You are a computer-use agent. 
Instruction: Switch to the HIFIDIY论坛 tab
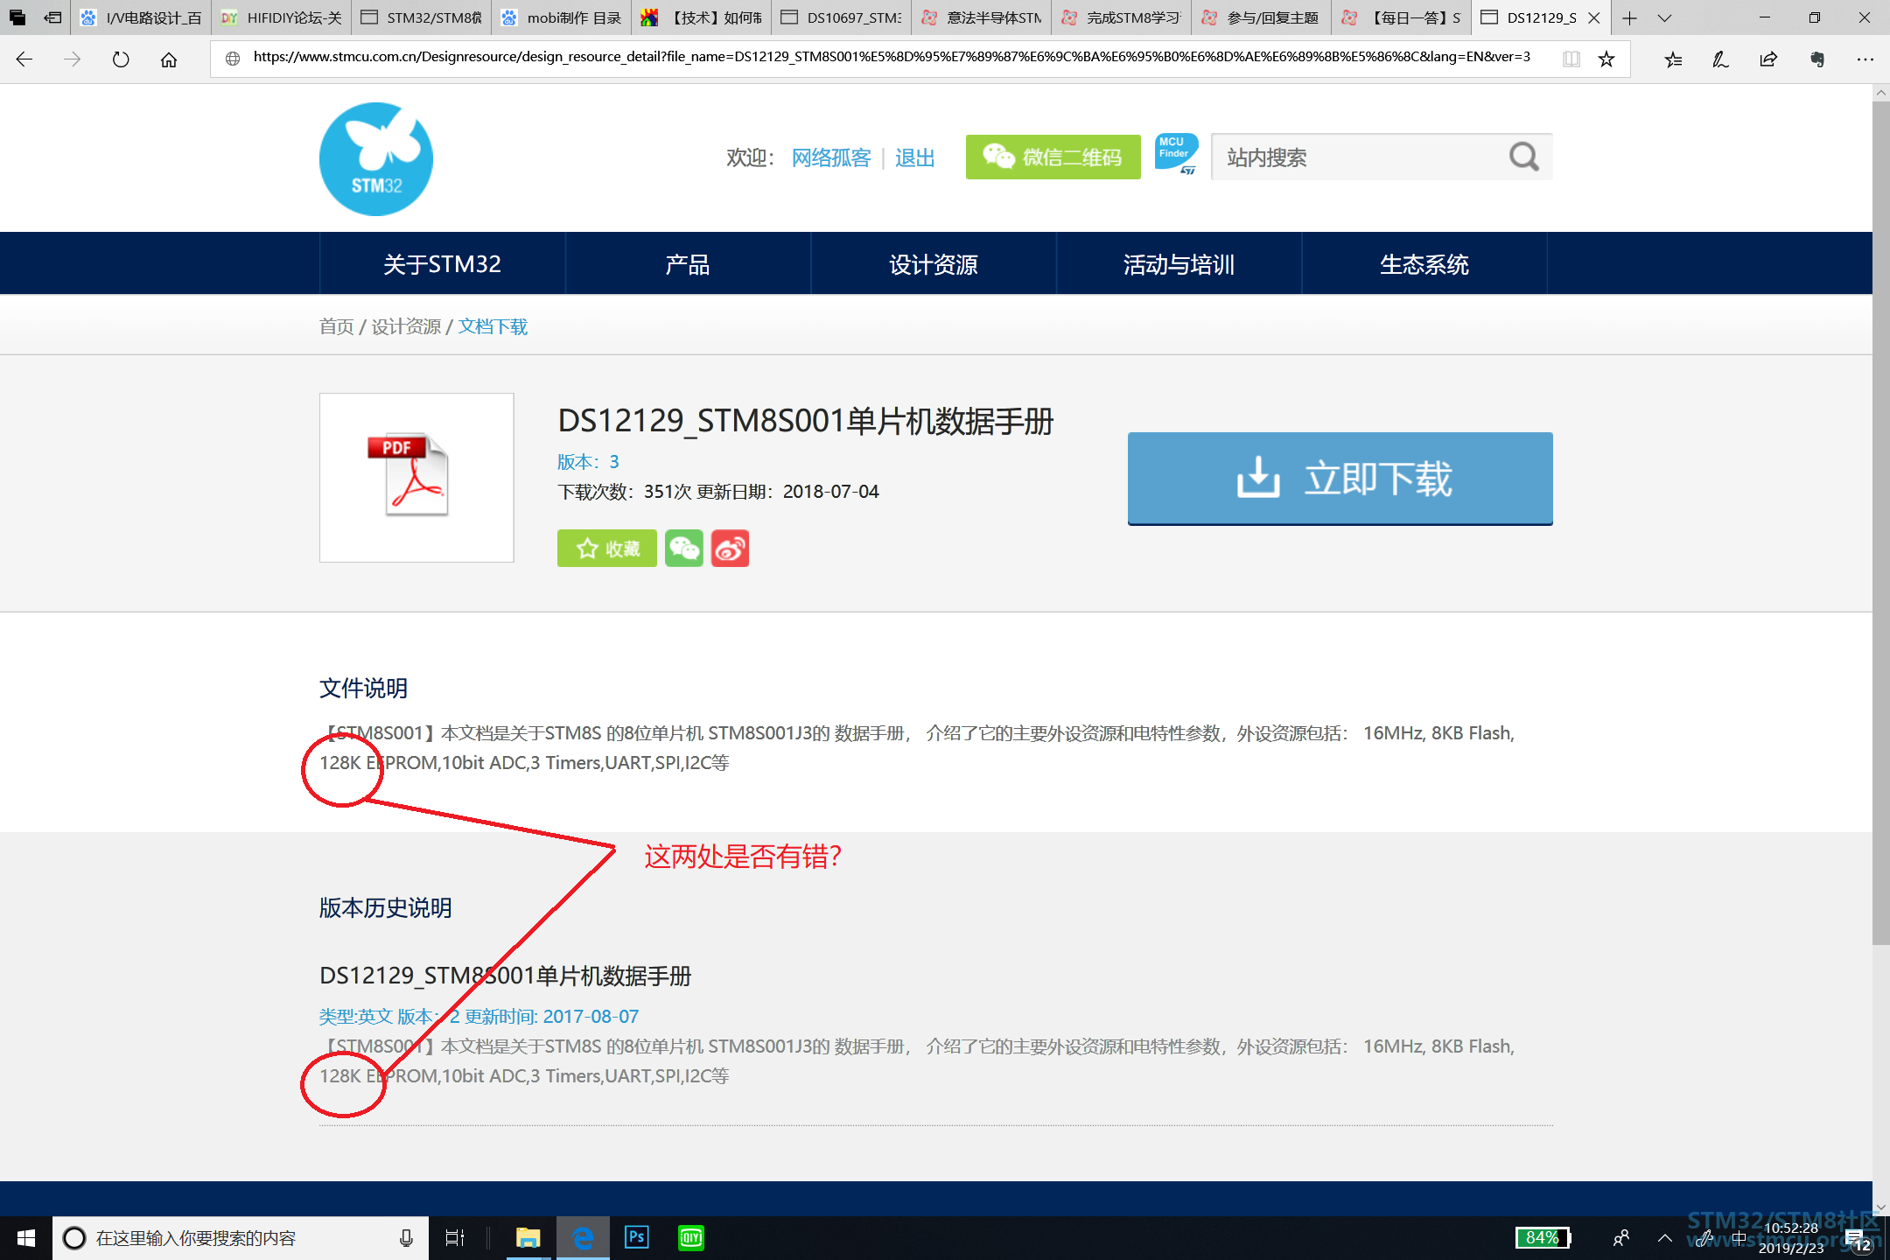282,17
